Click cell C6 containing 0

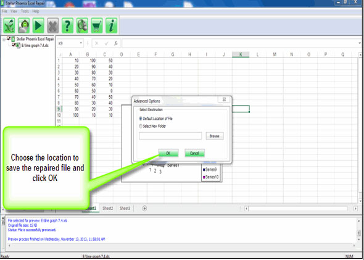point(104,91)
